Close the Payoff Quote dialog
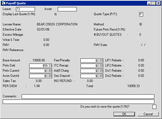This screenshot has height=119, width=162. [x=158, y=3]
